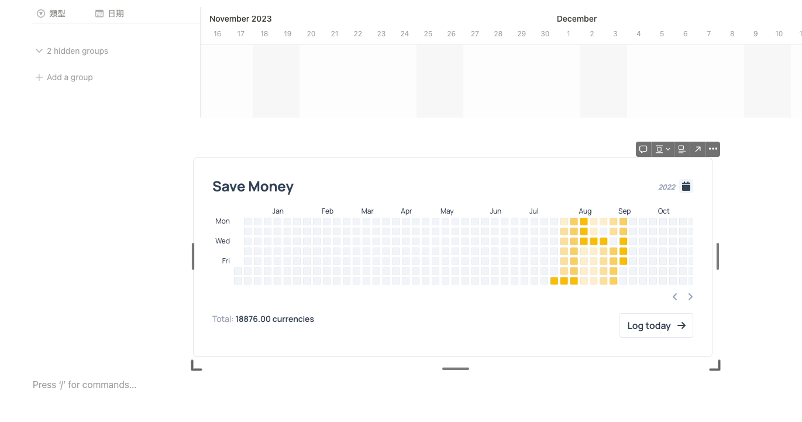Open the embed in a new tab via arrow icon
The height and width of the screenshot is (422, 802).
tap(697, 149)
